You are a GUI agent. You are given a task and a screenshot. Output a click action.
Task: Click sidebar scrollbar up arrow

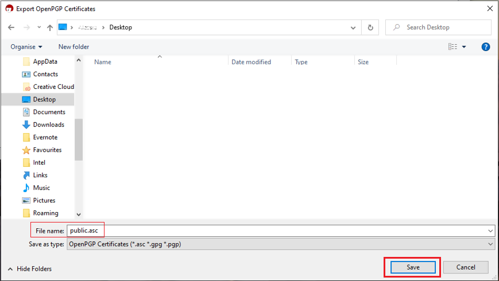tap(79, 60)
